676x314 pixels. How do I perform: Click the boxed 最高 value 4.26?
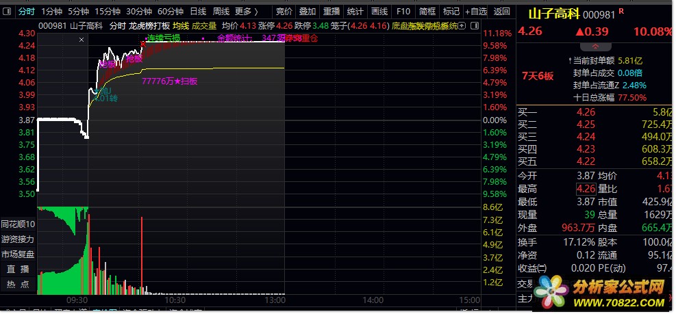pyautogui.click(x=586, y=189)
